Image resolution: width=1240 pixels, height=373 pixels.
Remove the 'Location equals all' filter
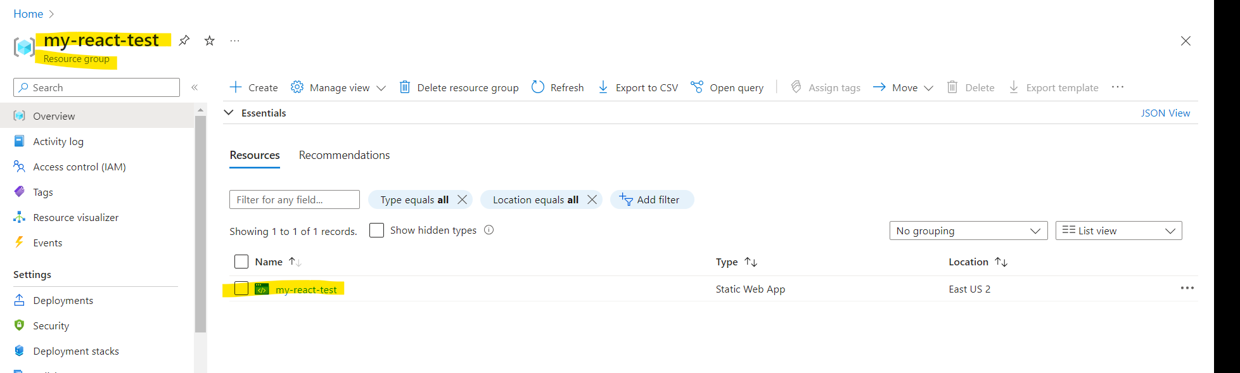(592, 199)
